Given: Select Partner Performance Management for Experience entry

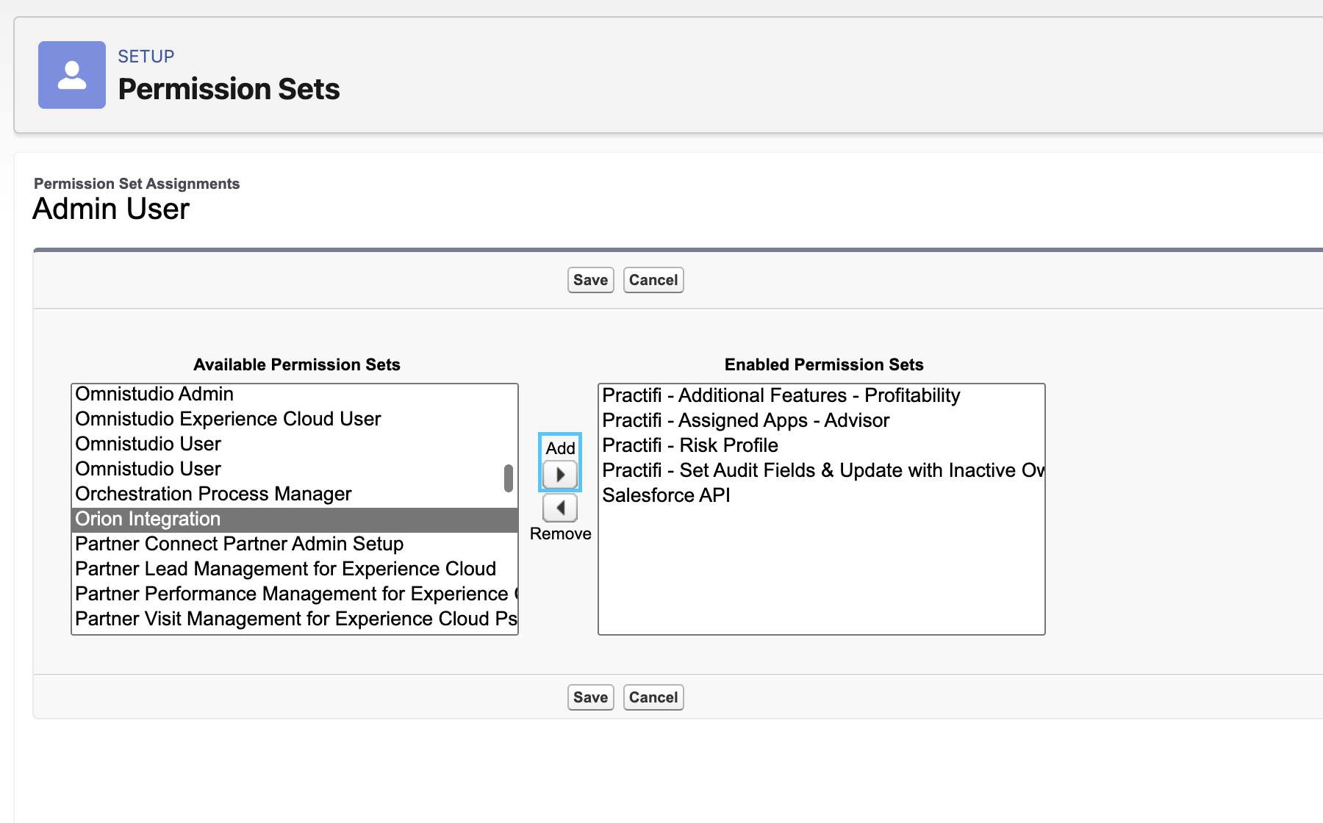Looking at the screenshot, I should pos(295,594).
